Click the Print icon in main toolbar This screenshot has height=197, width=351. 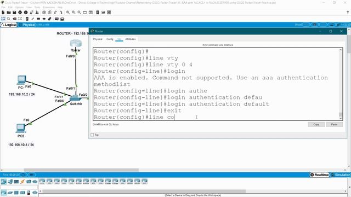20,13
